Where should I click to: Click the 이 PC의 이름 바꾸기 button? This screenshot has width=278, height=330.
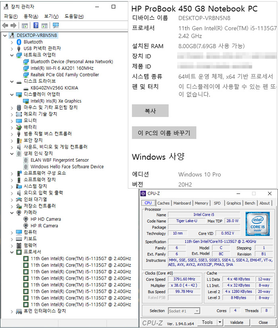164,133
